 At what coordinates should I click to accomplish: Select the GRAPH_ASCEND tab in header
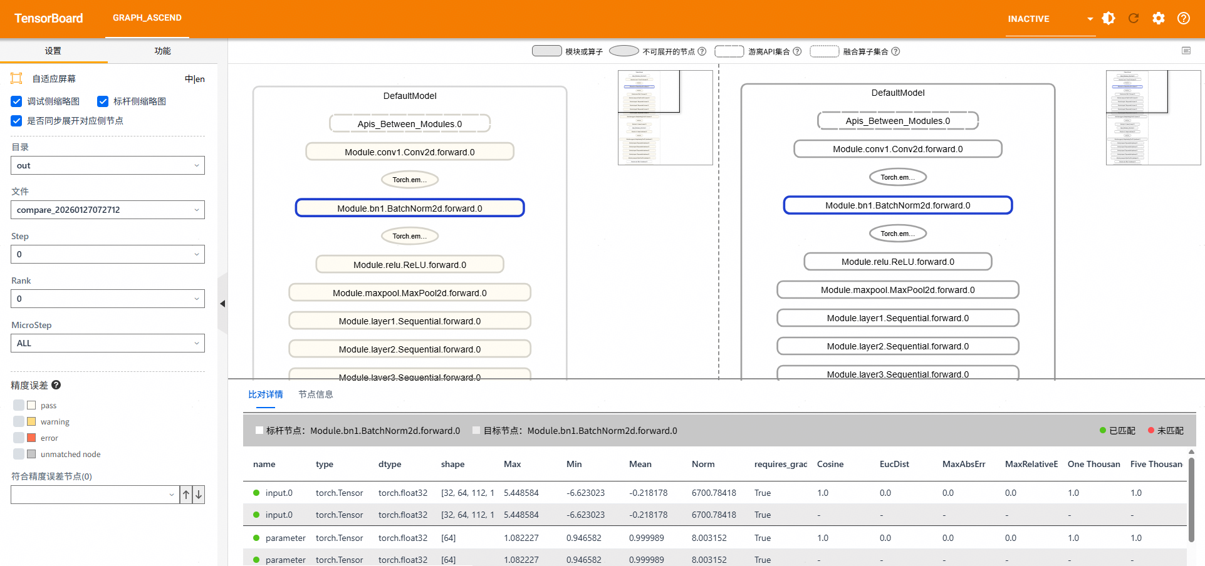coord(147,18)
